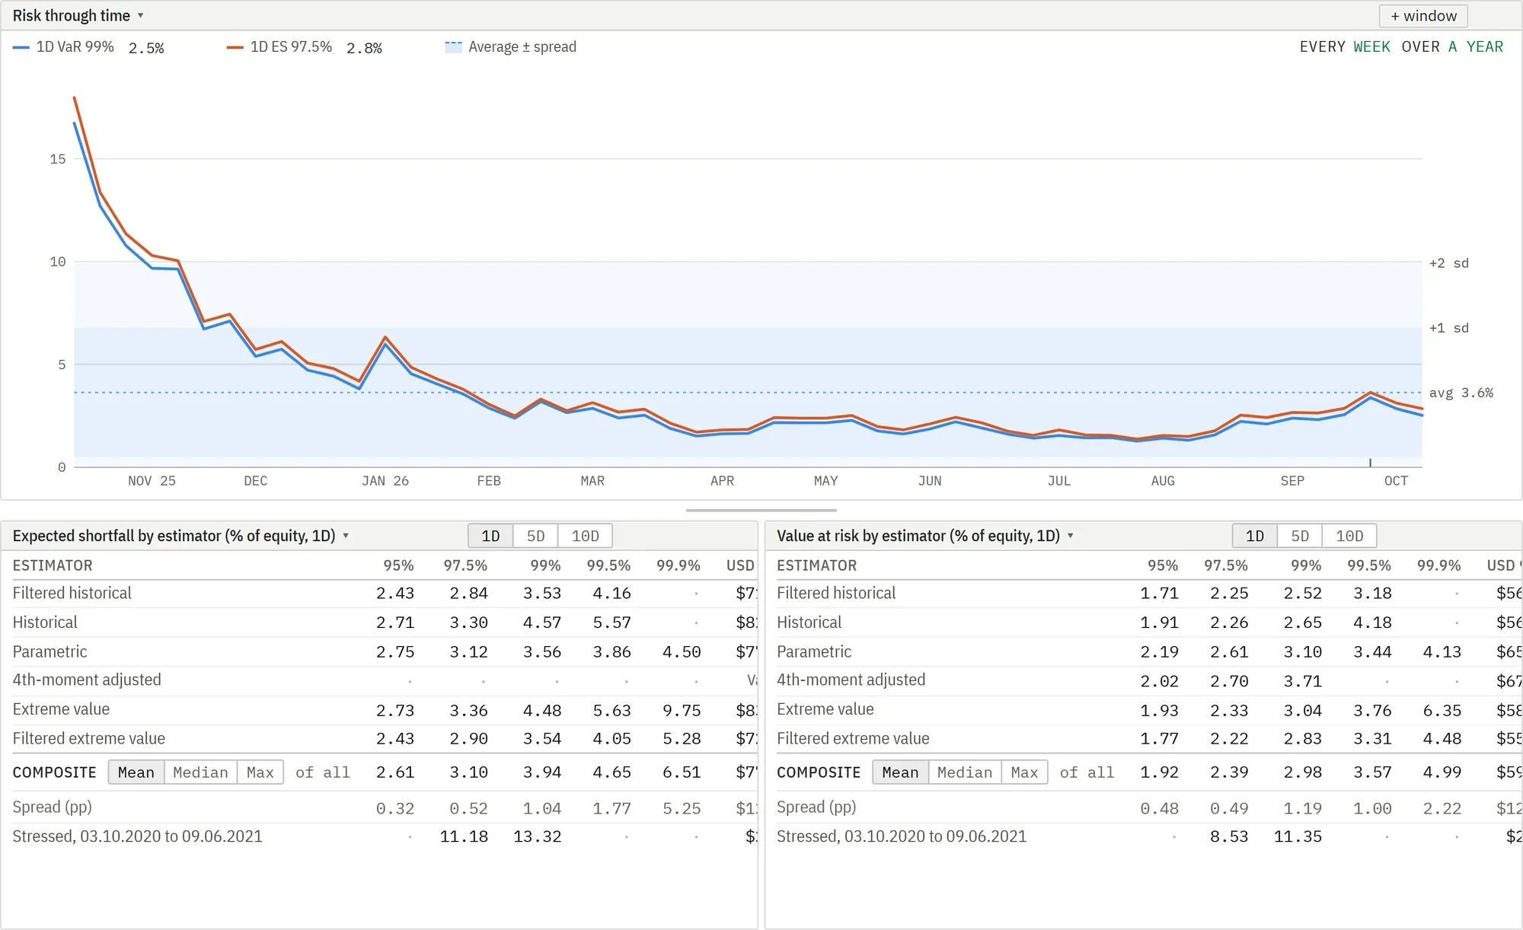This screenshot has height=930, width=1523.
Task: Open Value at risk by estimator dropdown arrow
Action: (x=1070, y=536)
